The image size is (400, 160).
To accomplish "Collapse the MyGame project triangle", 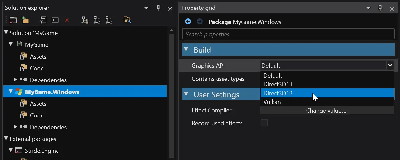I will point(11,44).
